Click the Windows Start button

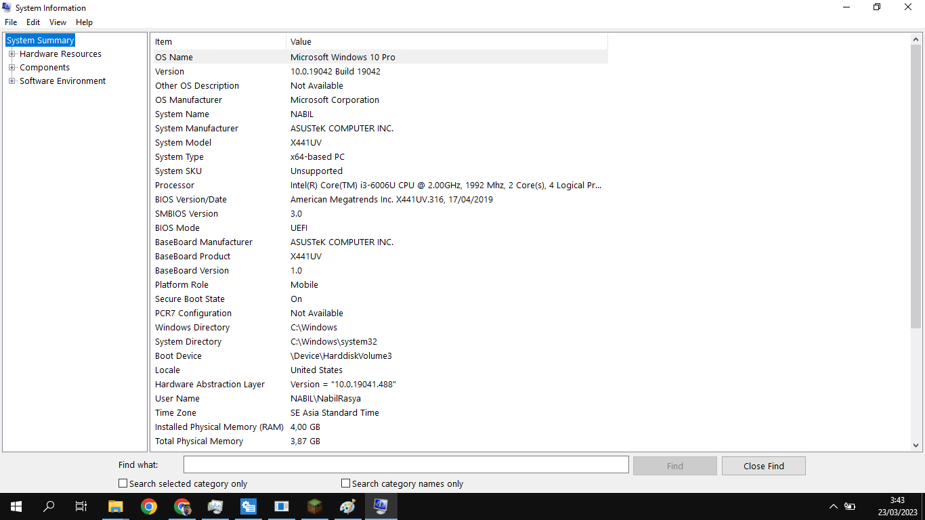pos(16,506)
